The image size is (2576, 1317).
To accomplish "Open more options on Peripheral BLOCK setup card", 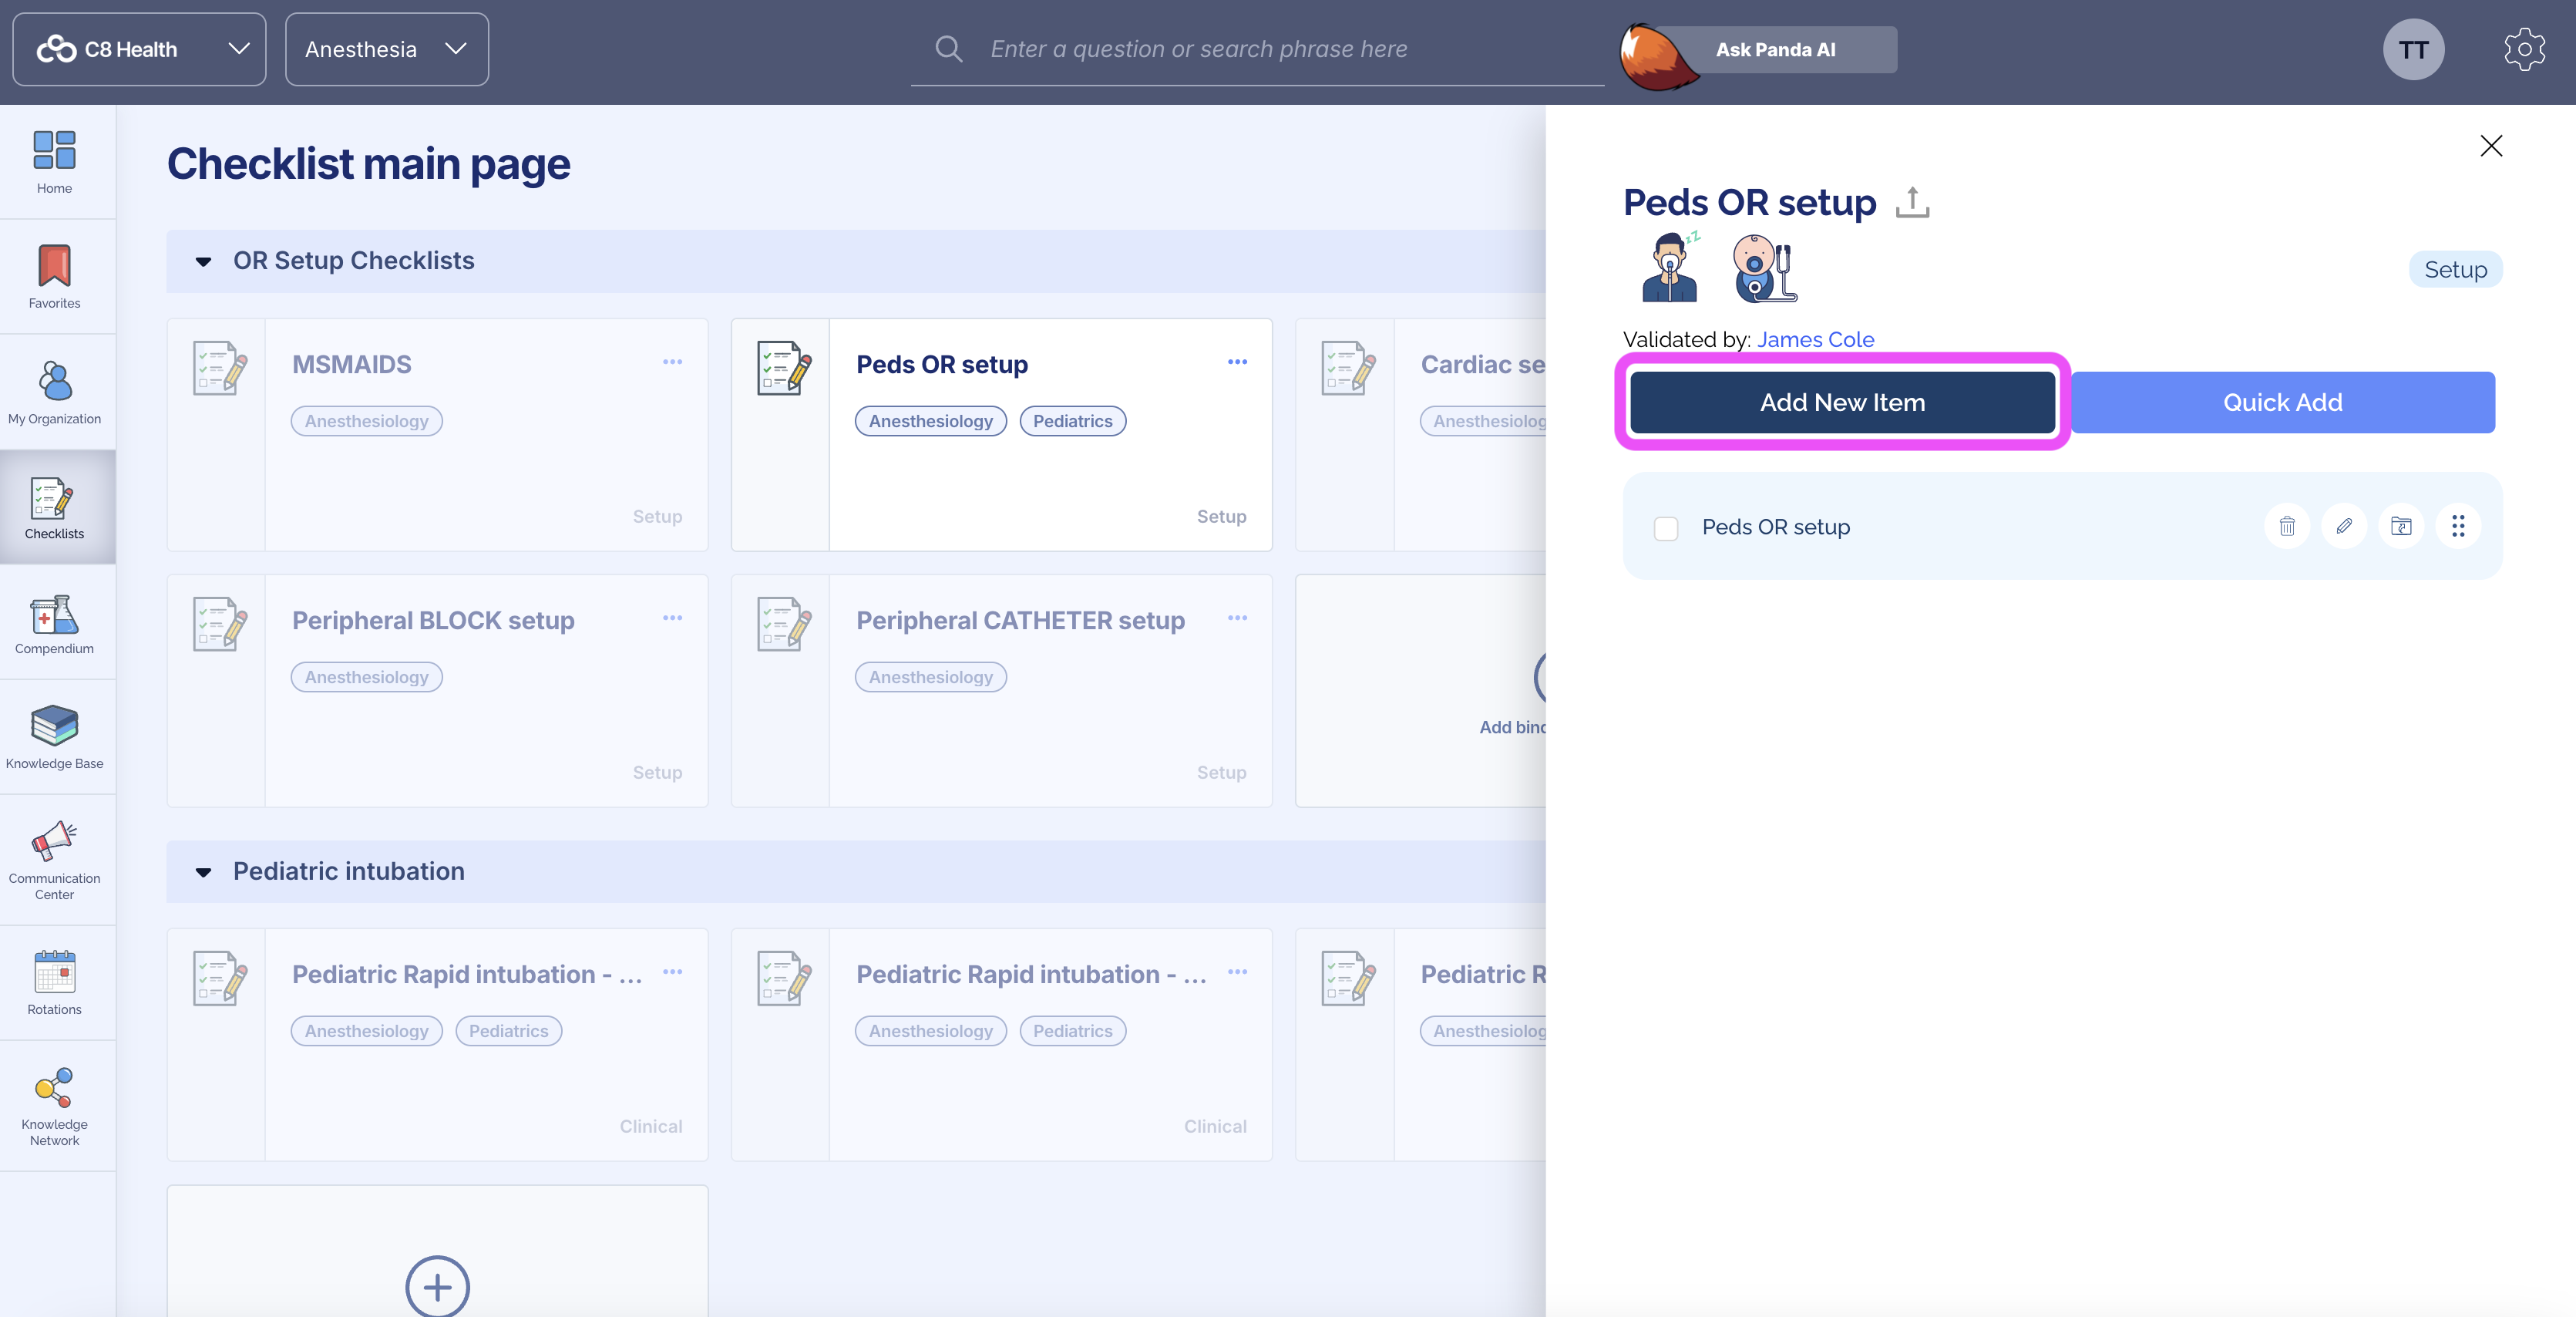I will (672, 618).
